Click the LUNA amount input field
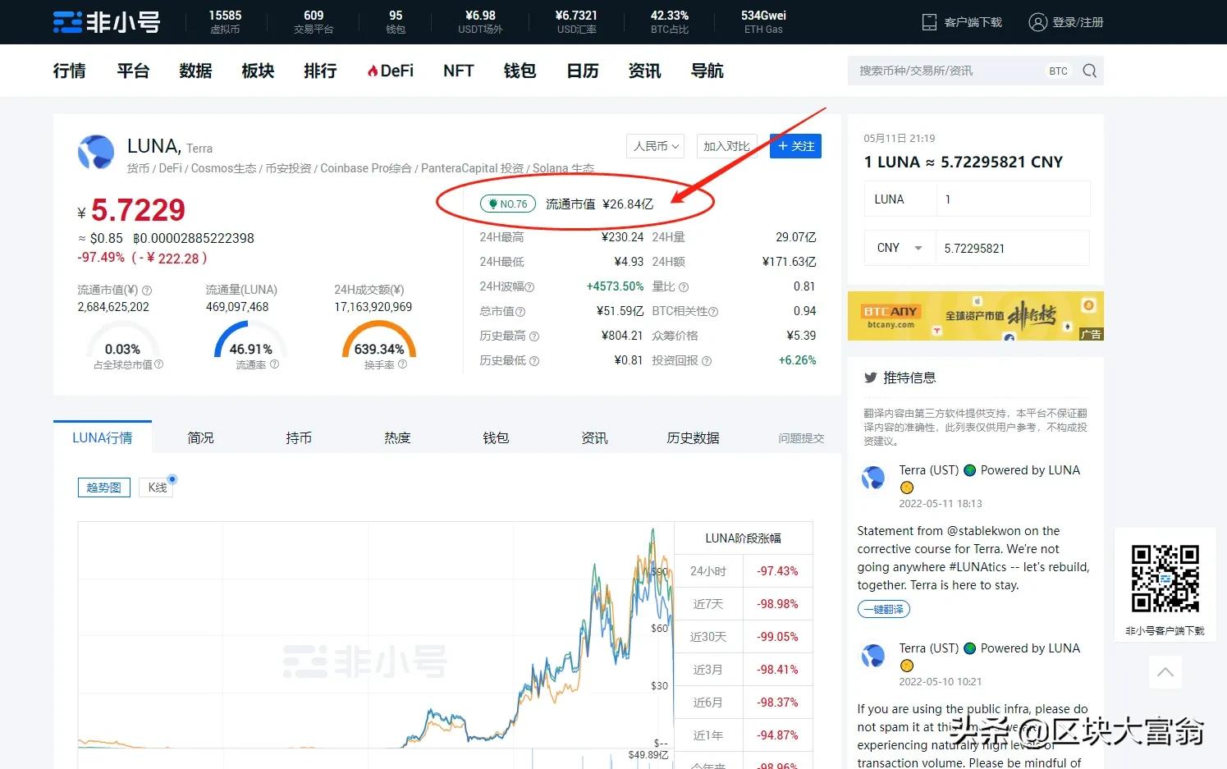Screen dimensions: 1227x769 pyautogui.click(x=1013, y=199)
